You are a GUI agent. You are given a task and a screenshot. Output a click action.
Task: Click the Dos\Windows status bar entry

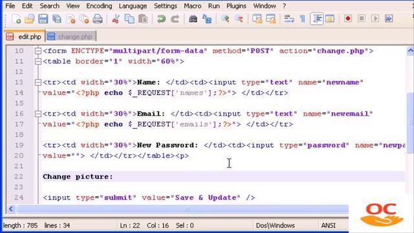pos(275,225)
